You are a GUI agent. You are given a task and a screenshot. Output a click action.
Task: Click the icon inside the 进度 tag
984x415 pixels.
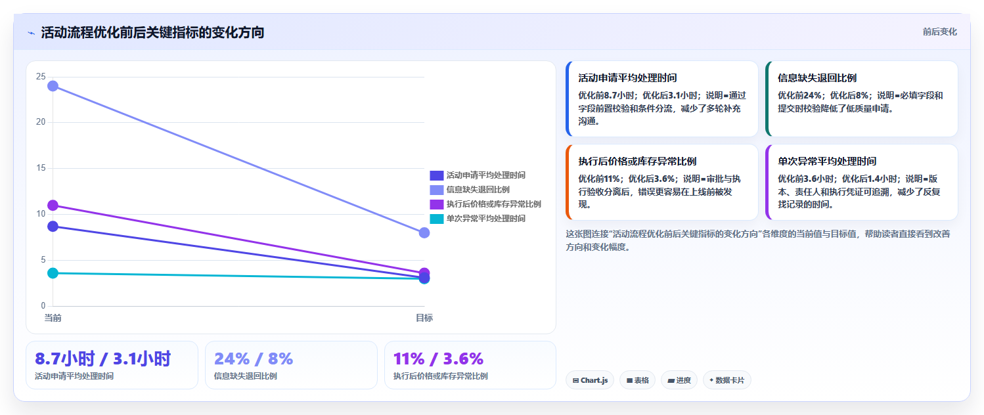pyautogui.click(x=671, y=380)
